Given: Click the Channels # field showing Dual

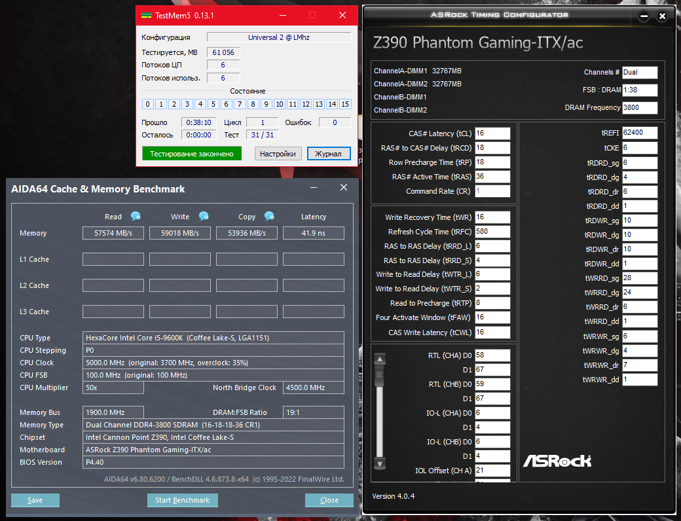Looking at the screenshot, I should click(640, 72).
